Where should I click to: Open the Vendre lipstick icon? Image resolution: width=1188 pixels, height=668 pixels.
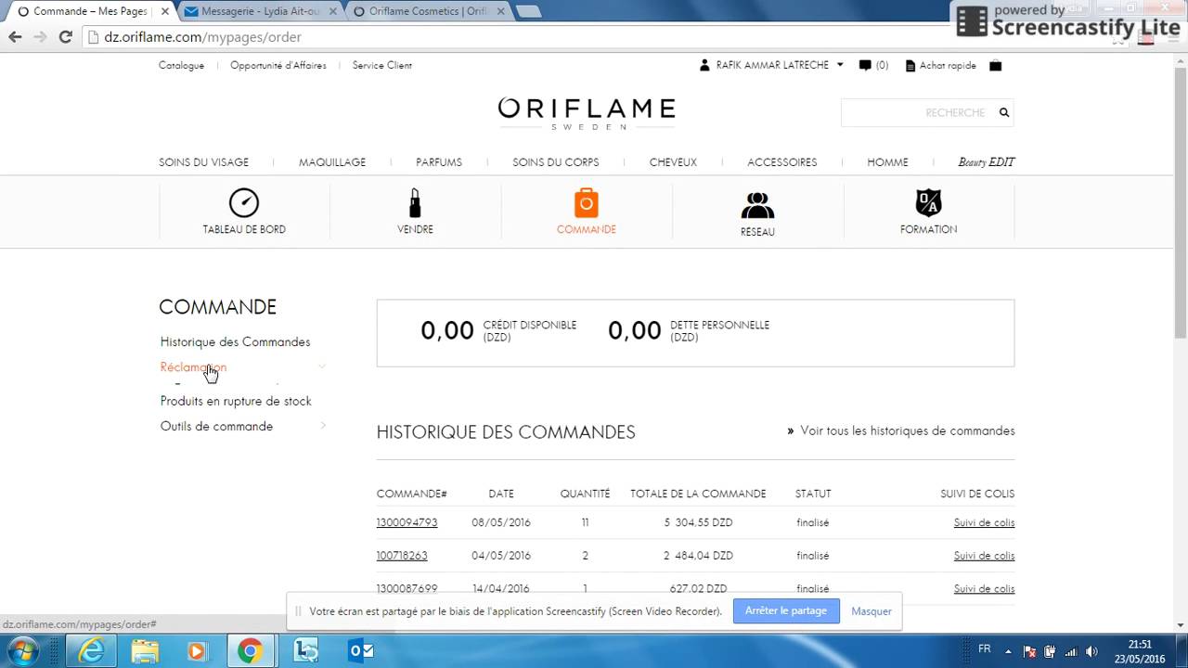tap(415, 203)
